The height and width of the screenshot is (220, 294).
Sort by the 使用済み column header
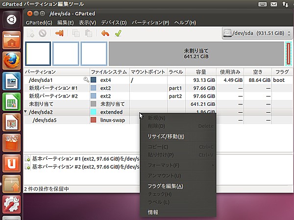coord(230,72)
